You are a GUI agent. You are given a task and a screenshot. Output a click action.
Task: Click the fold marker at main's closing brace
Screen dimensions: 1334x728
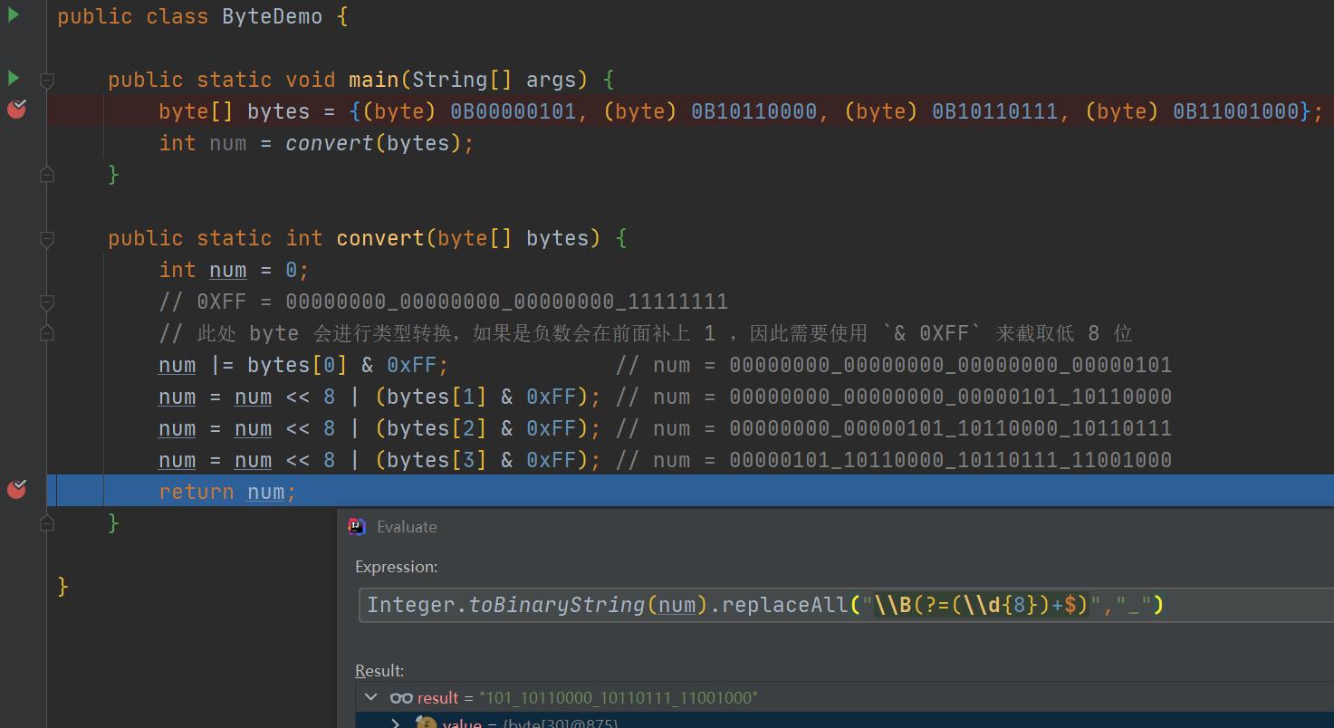(47, 174)
